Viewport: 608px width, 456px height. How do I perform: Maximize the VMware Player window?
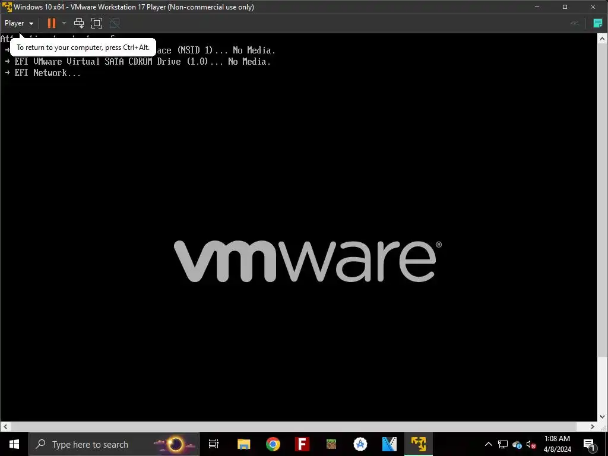pyautogui.click(x=565, y=7)
